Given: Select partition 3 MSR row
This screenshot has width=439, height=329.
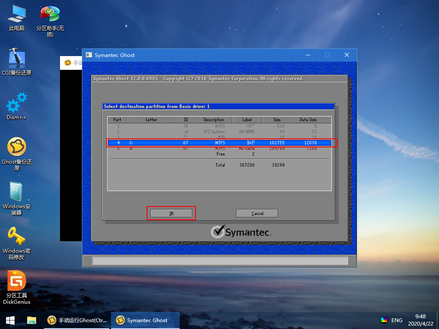Looking at the screenshot, I should (219, 137).
